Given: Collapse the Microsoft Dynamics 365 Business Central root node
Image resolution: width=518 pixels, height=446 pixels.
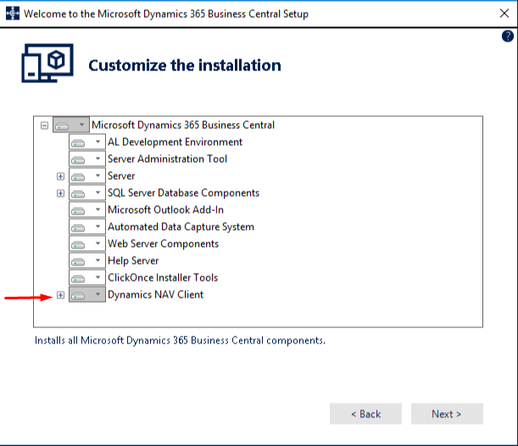Looking at the screenshot, I should (44, 125).
